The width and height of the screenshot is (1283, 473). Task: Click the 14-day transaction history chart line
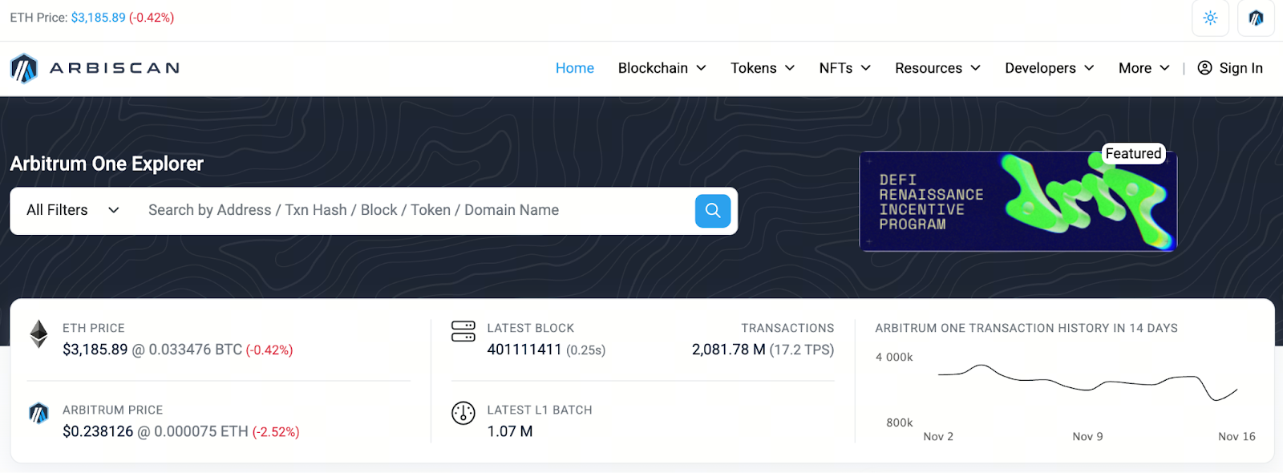click(1087, 382)
